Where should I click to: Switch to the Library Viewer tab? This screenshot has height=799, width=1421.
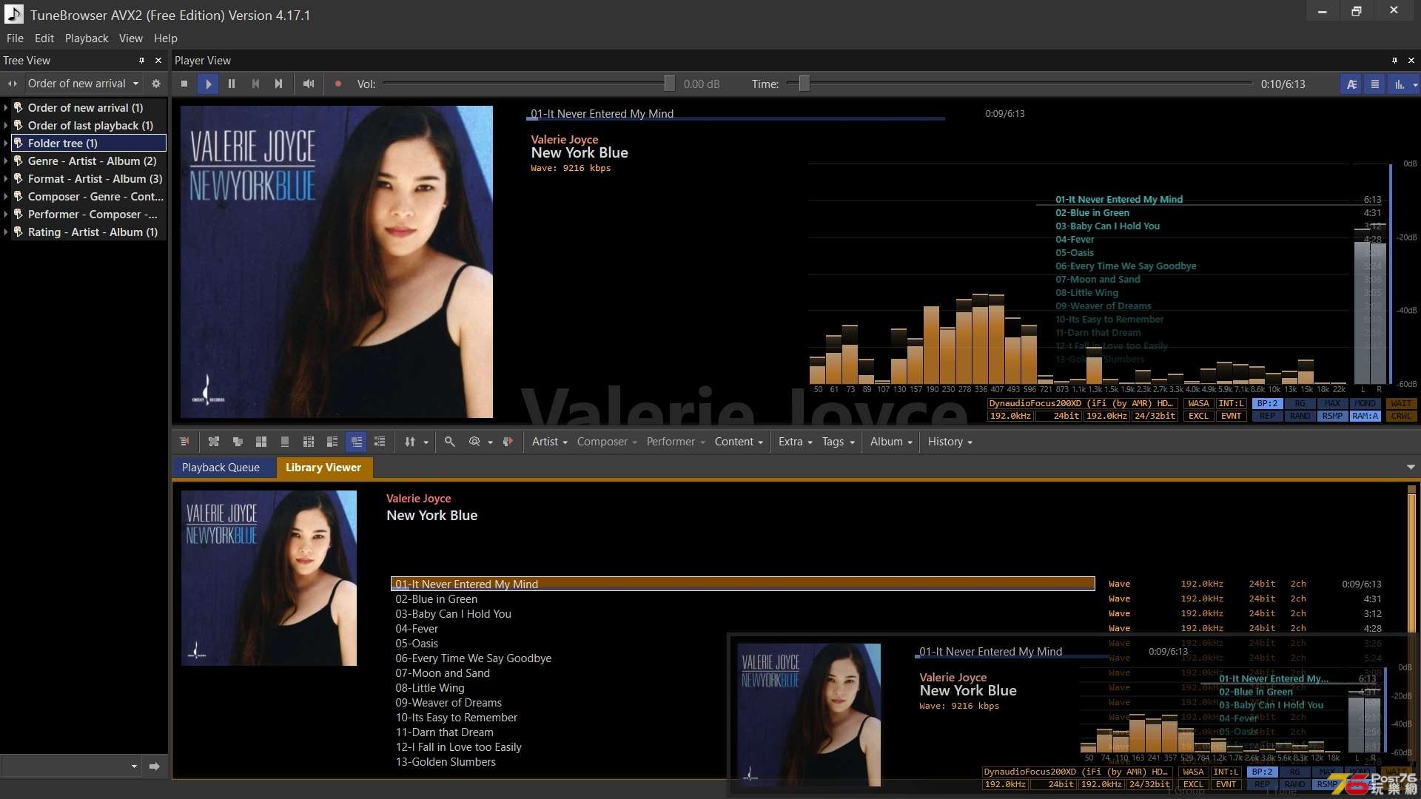(x=323, y=466)
